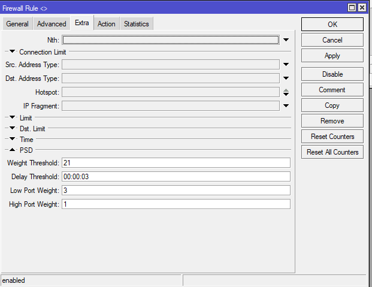Click the Reset All Counters button
This screenshot has height=287, width=372.
pyautogui.click(x=332, y=152)
